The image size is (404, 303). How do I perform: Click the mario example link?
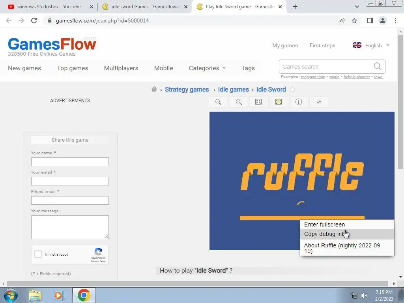pos(334,77)
